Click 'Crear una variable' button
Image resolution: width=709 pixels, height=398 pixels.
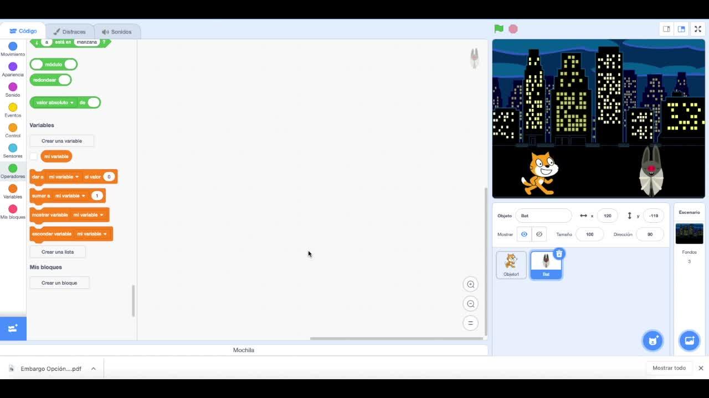pos(61,141)
